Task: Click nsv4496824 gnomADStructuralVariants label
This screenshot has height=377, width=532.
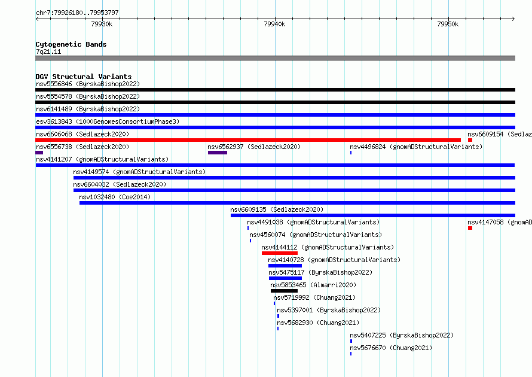Action: pyautogui.click(x=416, y=147)
